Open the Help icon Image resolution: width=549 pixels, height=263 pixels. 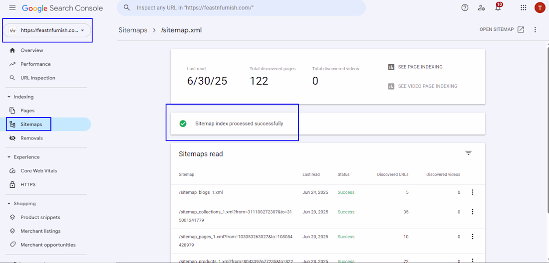465,8
